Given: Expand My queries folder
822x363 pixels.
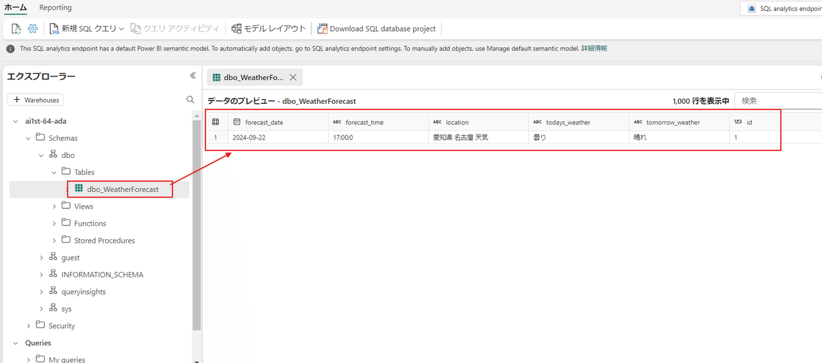Looking at the screenshot, I should [28, 360].
